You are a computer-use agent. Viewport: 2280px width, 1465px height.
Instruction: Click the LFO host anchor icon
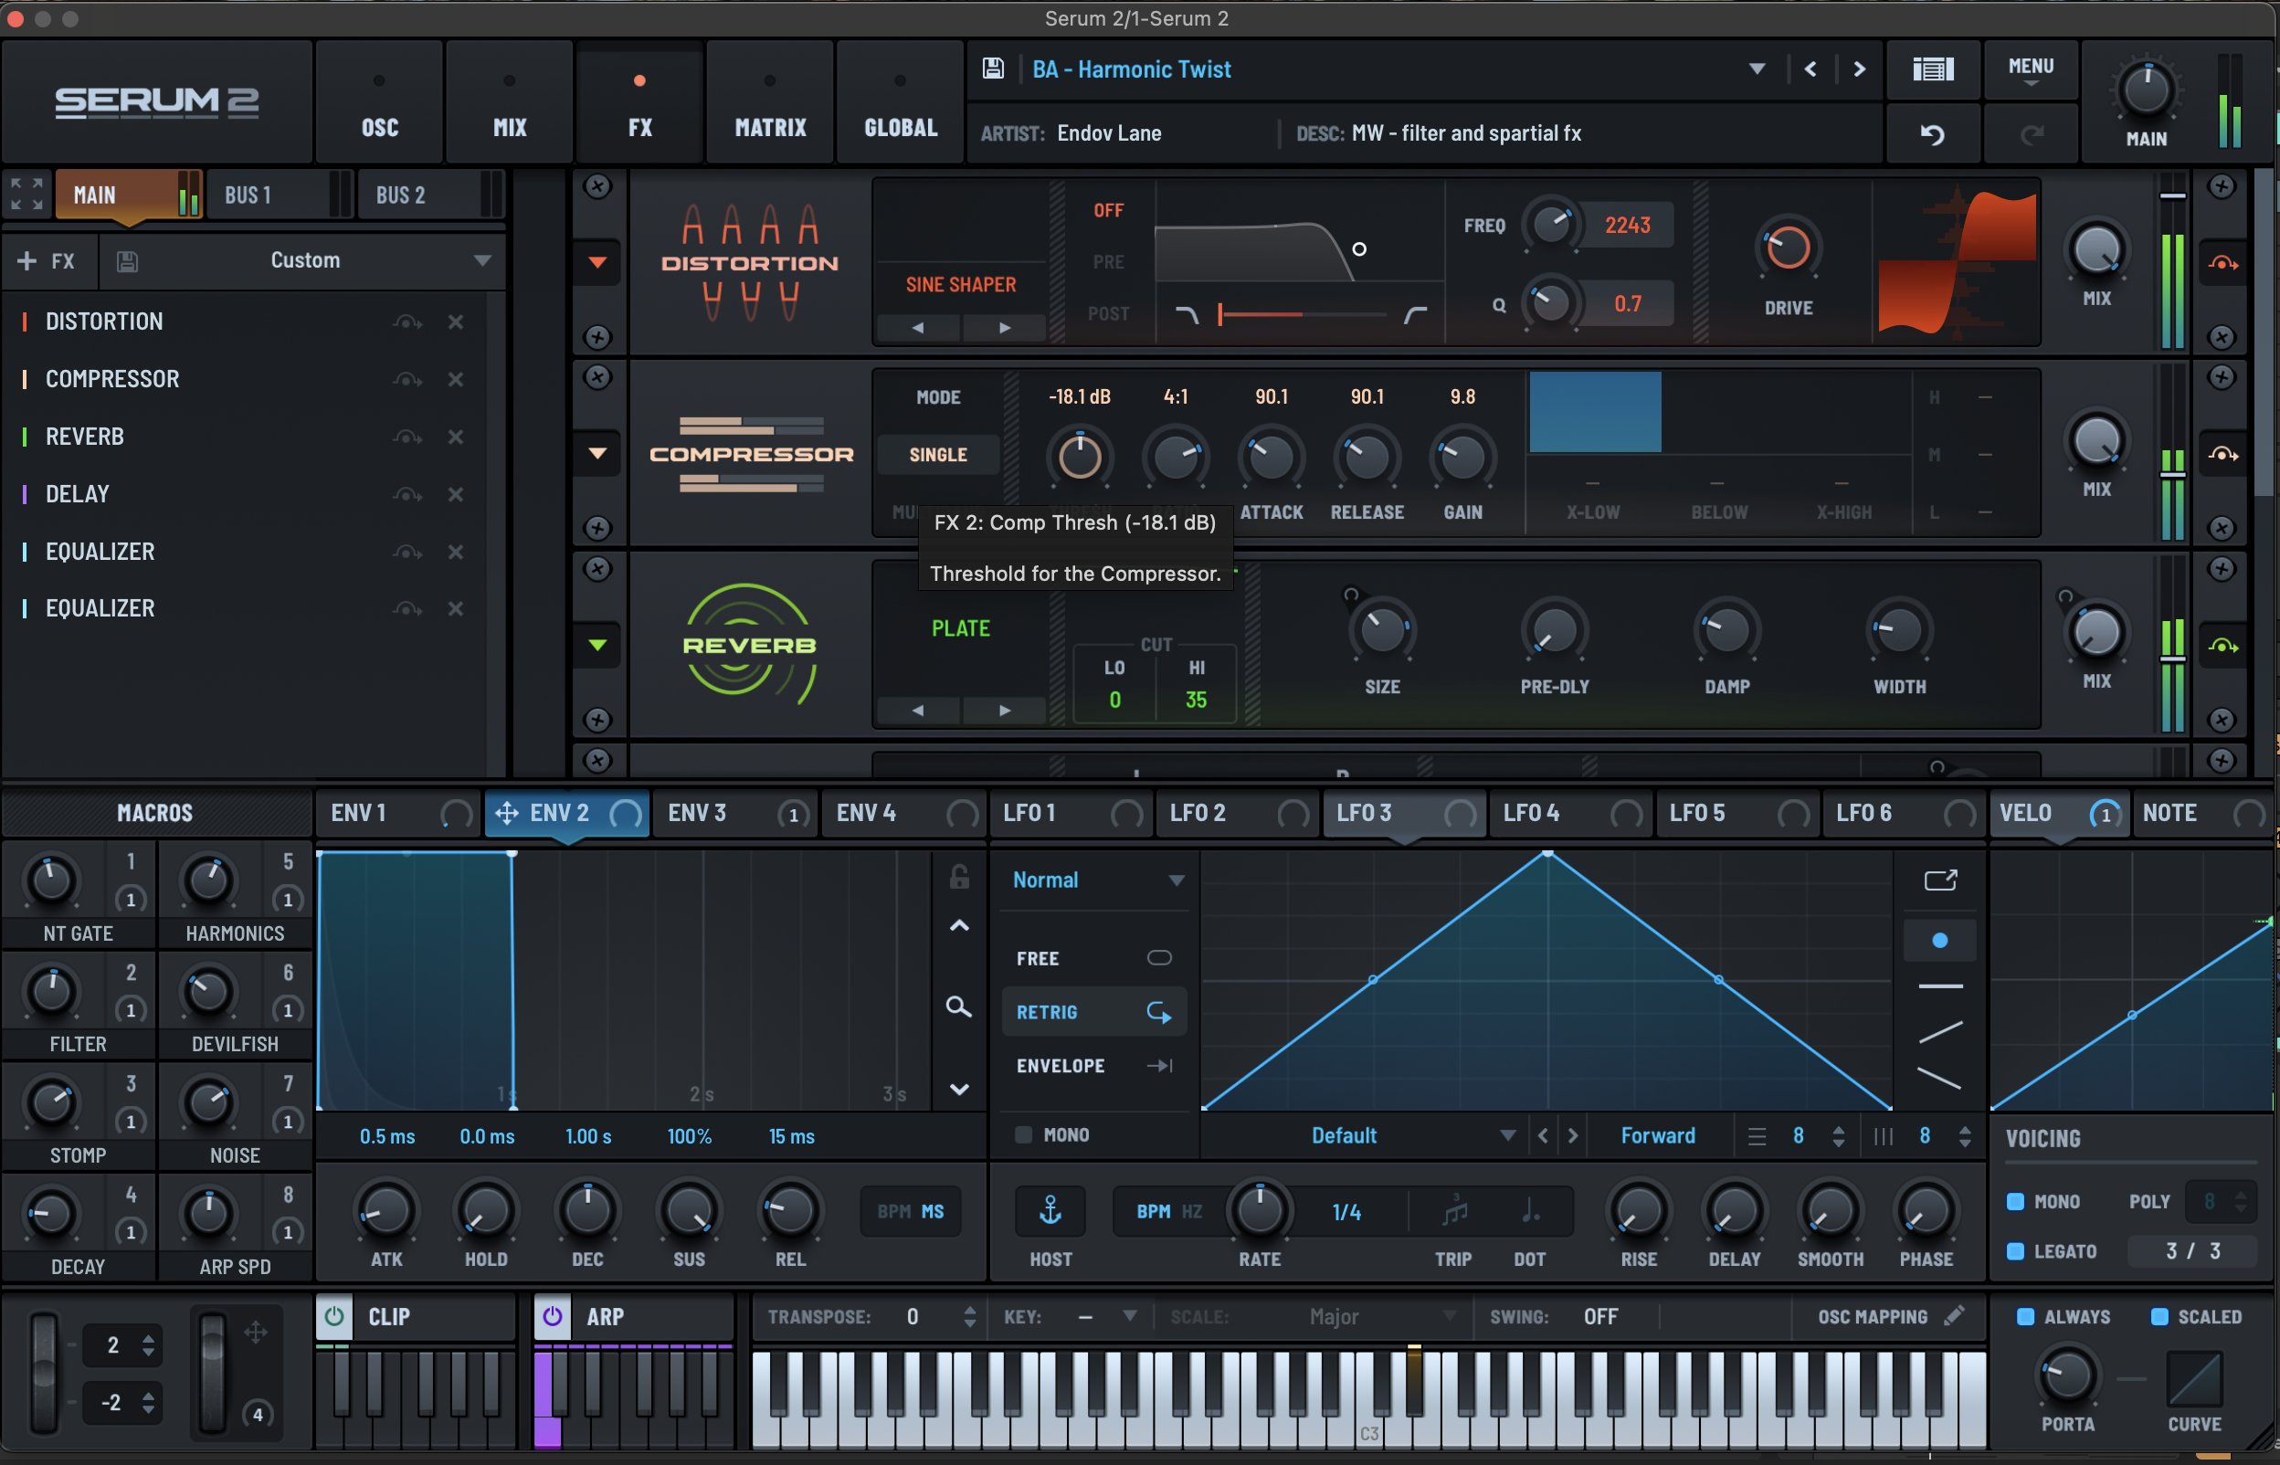click(1050, 1211)
